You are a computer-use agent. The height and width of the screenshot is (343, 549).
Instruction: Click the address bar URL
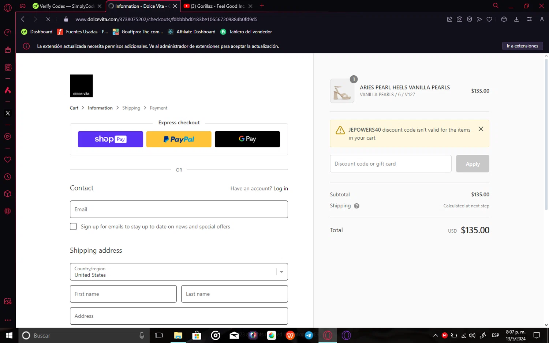[167, 19]
